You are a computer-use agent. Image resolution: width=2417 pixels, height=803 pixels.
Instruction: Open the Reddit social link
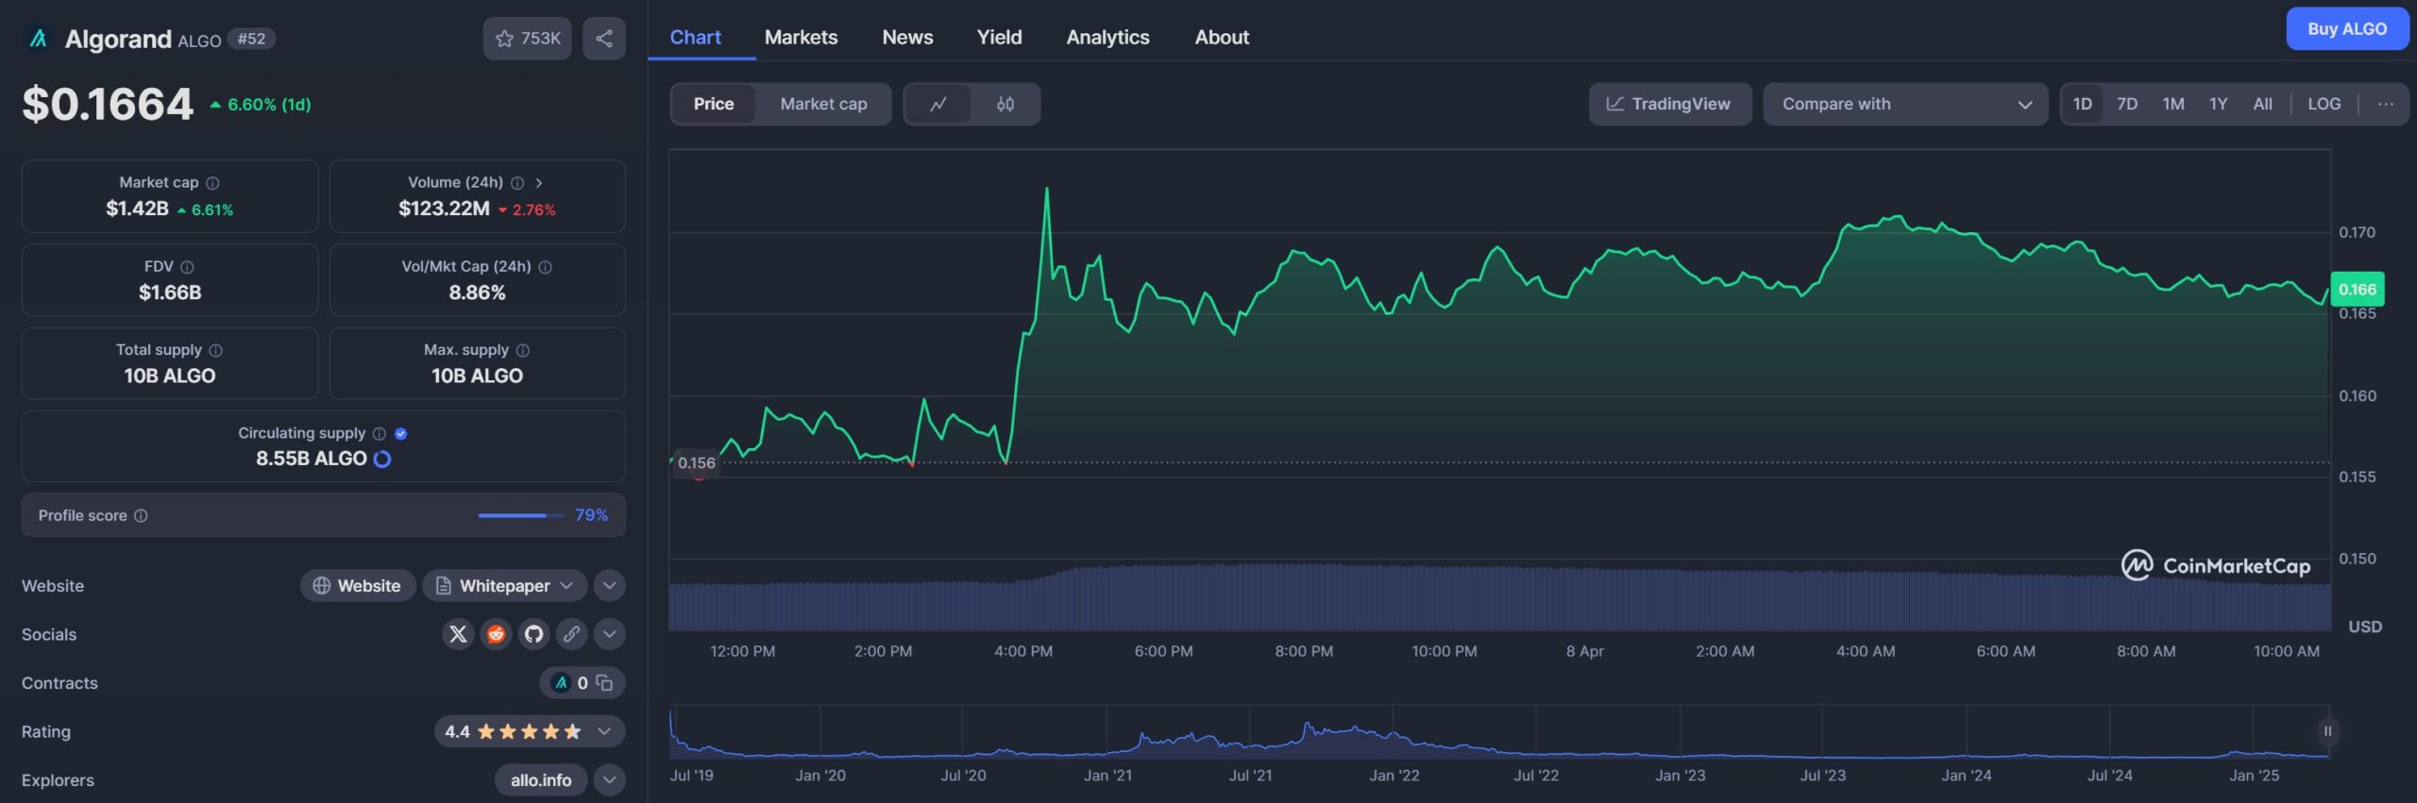point(496,634)
